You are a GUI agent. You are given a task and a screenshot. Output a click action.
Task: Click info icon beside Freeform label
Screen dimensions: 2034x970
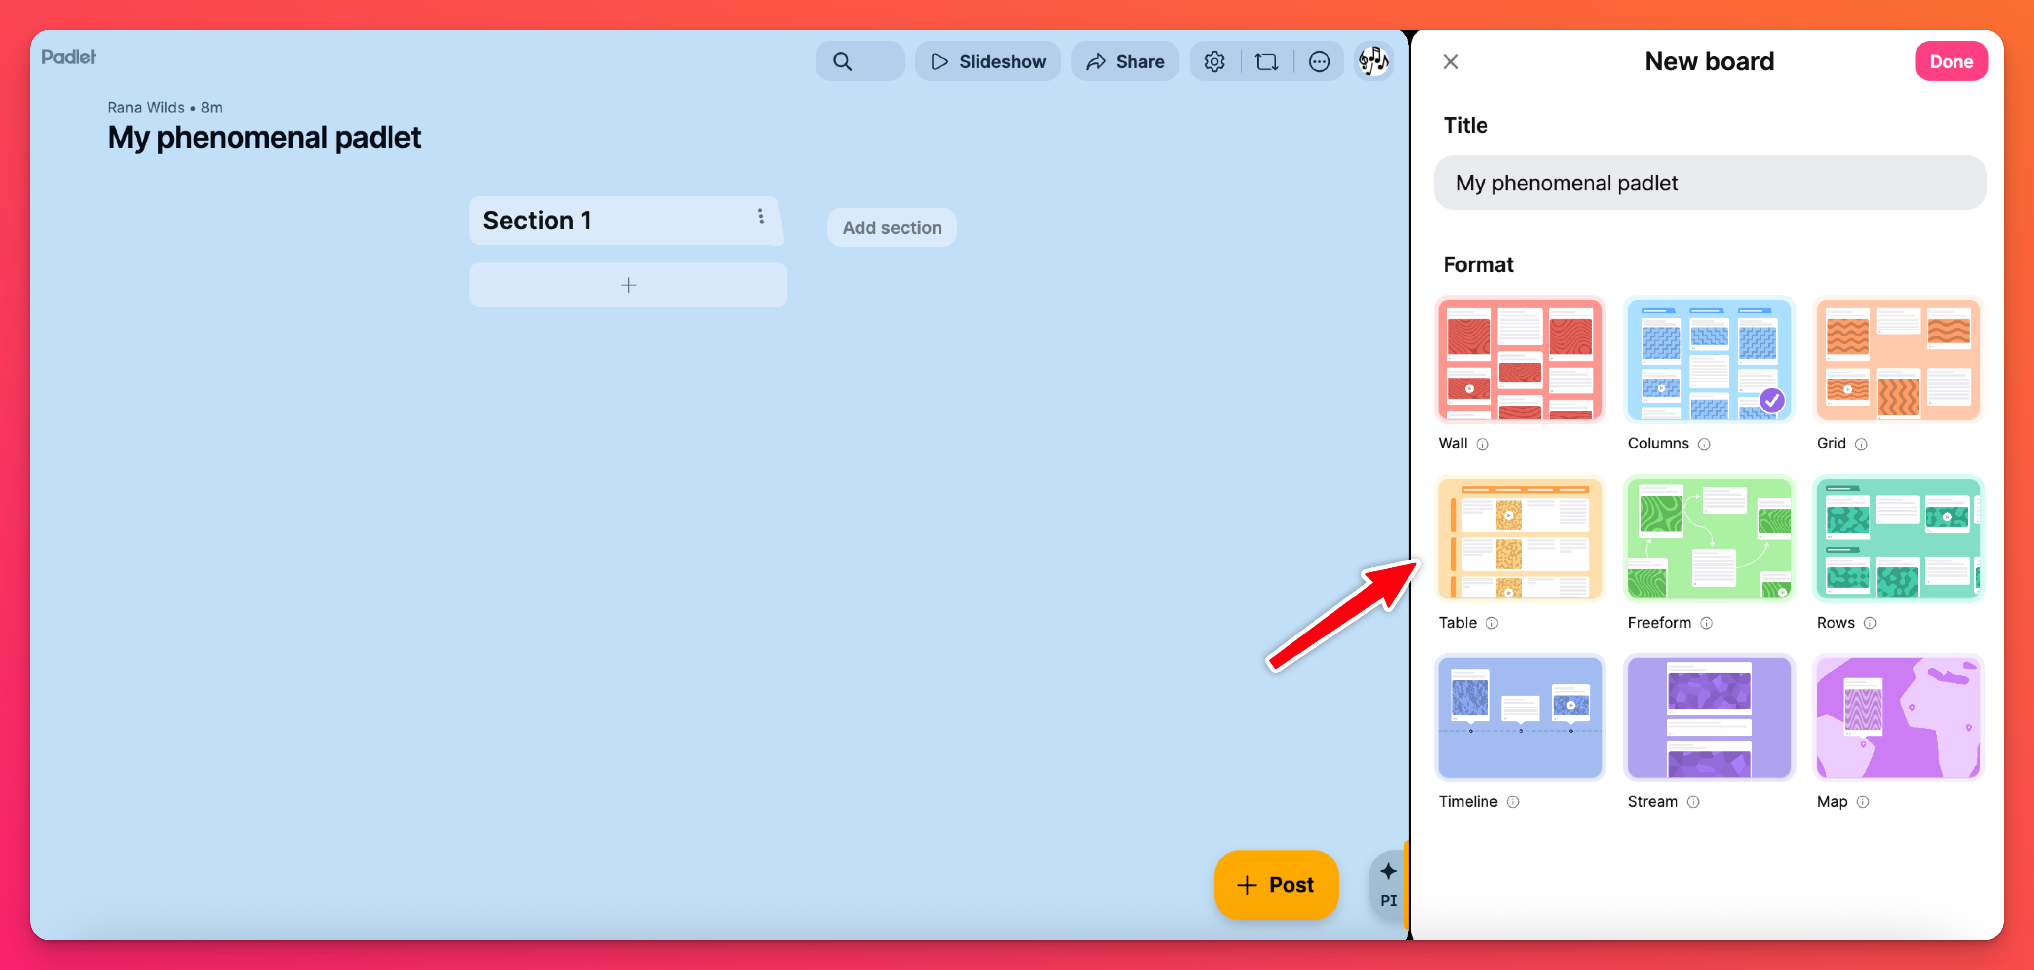pos(1706,624)
